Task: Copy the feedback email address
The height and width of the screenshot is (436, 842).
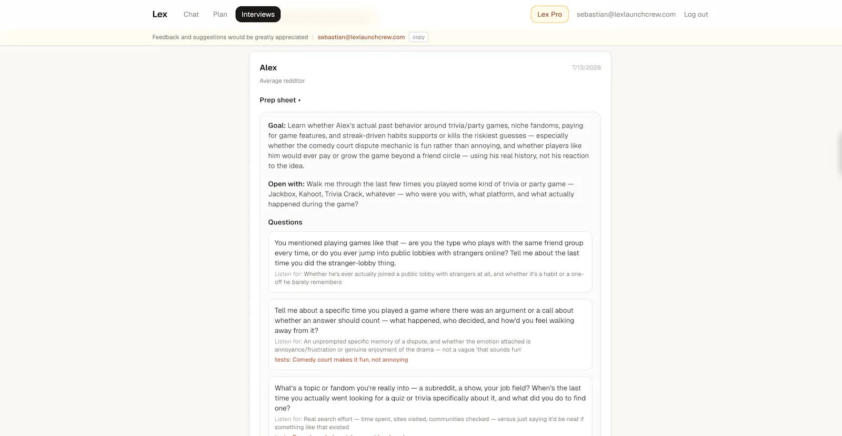Action: 418,37
